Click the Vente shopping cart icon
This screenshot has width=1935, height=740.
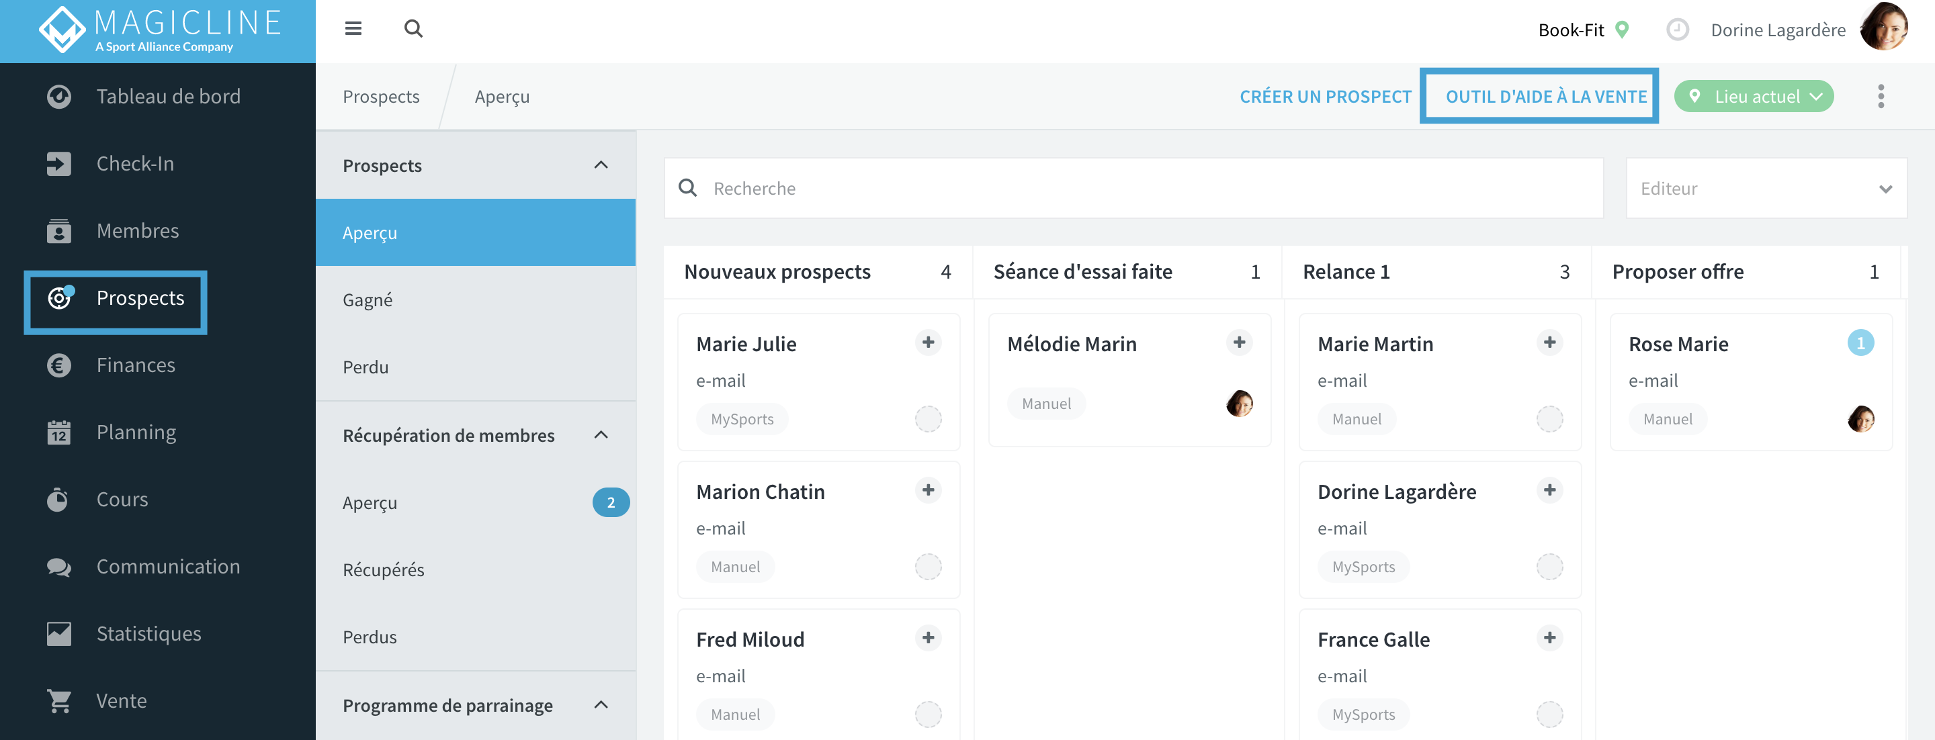pyautogui.click(x=58, y=701)
